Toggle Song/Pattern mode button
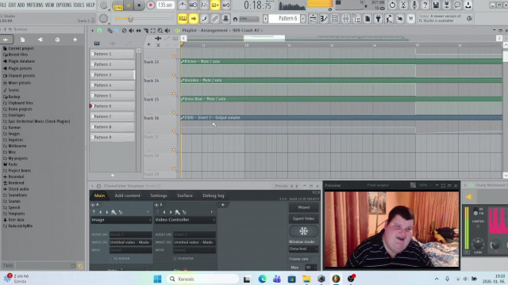Viewport: 508px width, 285px height. click(x=118, y=6)
